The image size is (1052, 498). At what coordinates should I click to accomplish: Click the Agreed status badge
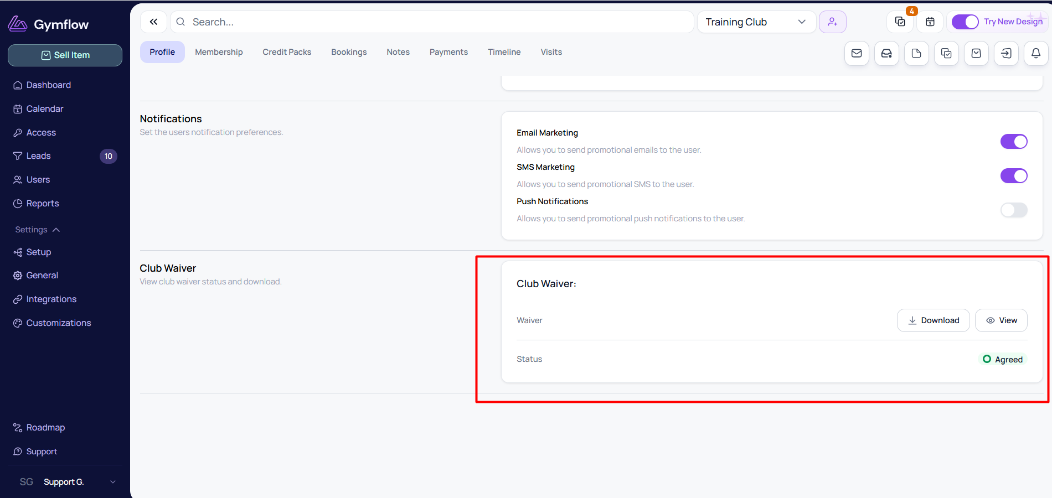click(x=1003, y=360)
